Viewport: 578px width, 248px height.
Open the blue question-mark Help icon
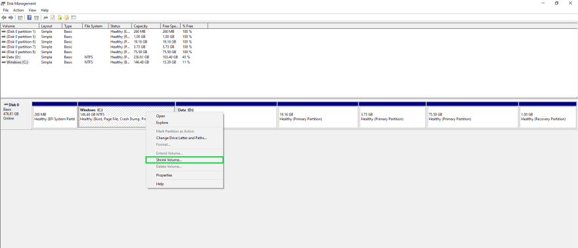tap(30, 17)
